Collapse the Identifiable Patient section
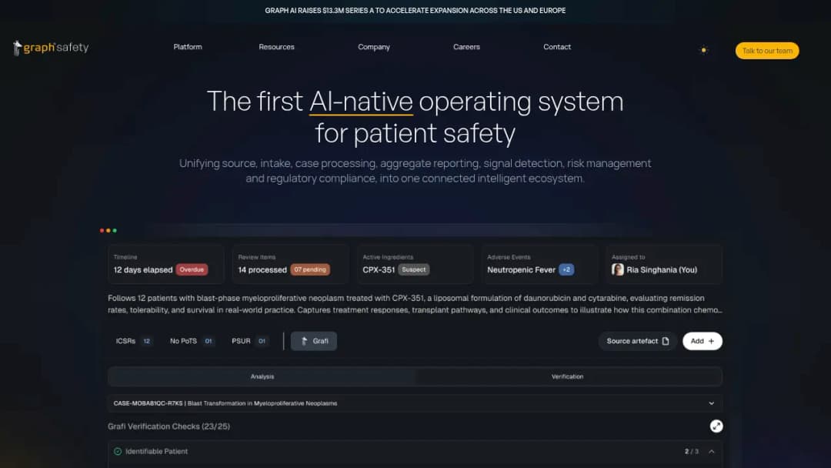 712,452
